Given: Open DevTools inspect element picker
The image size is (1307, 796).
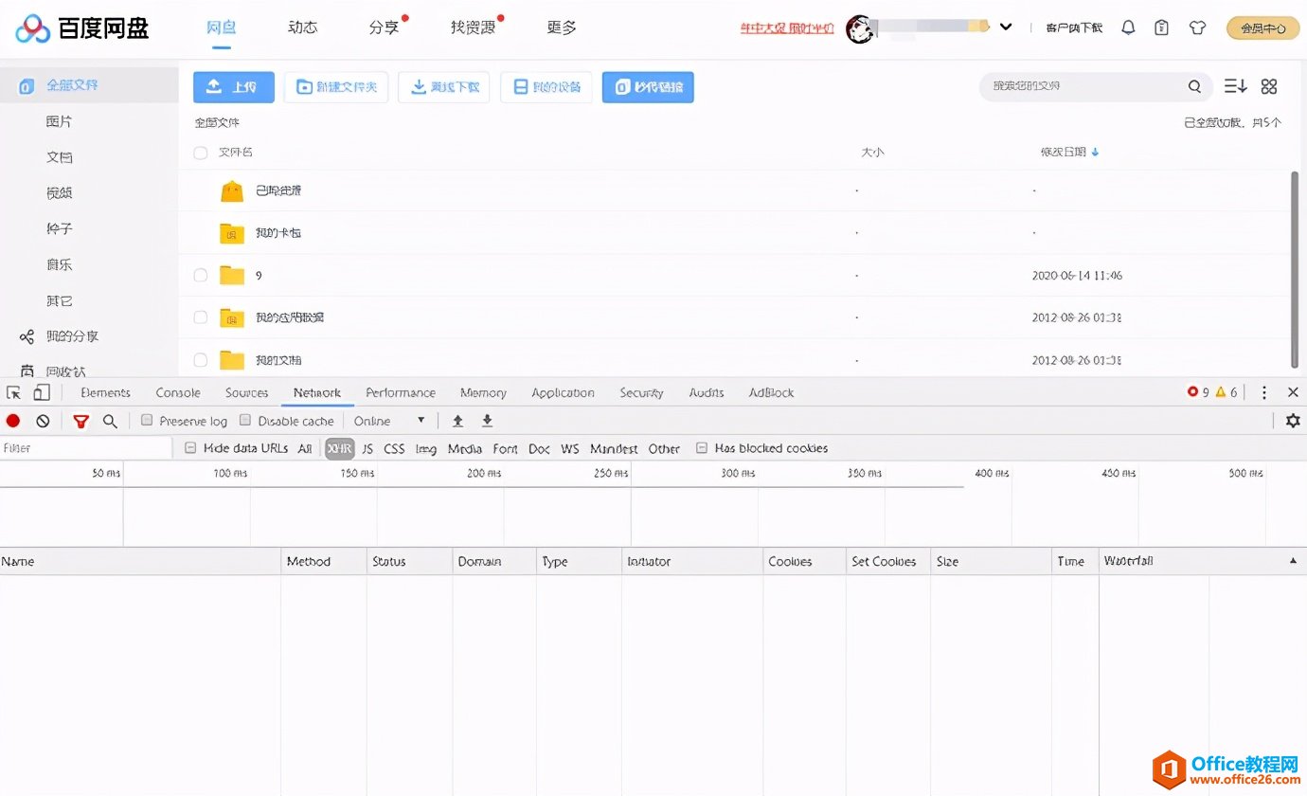Looking at the screenshot, I should coord(13,392).
